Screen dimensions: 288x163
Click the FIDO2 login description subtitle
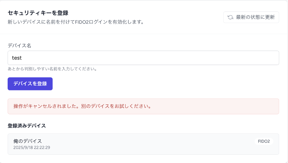[76, 22]
